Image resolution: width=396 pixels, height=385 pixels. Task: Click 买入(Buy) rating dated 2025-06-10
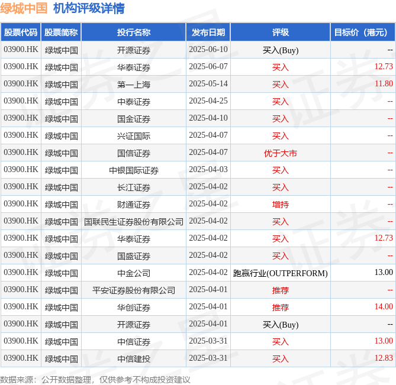(281, 50)
